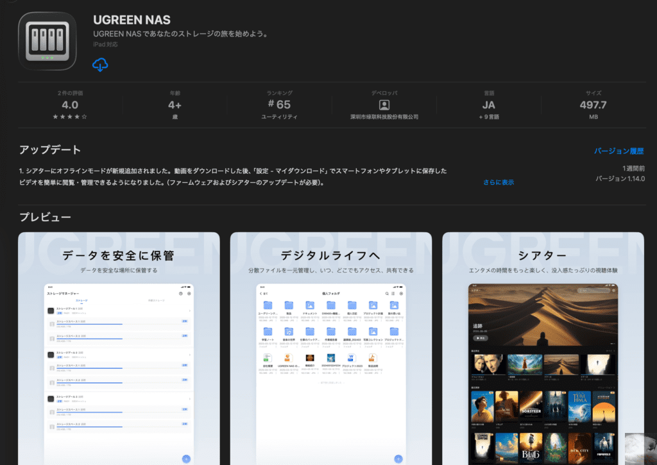Click the blue plus button in Storage Manager preview
The height and width of the screenshot is (465, 657).
click(186, 458)
